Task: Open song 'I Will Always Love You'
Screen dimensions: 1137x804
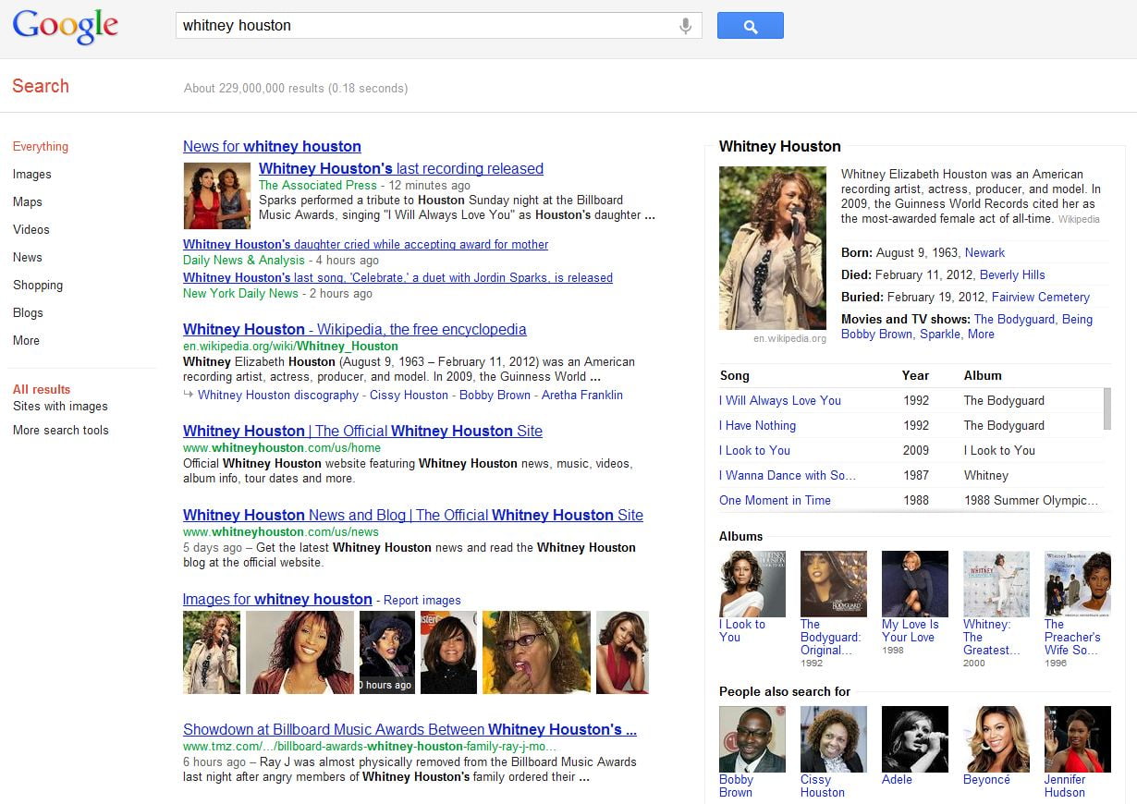Action: tap(780, 400)
